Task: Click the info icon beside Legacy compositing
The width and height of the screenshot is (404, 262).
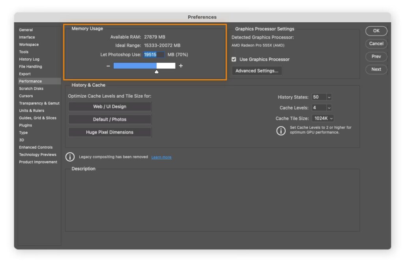Action: (70, 157)
